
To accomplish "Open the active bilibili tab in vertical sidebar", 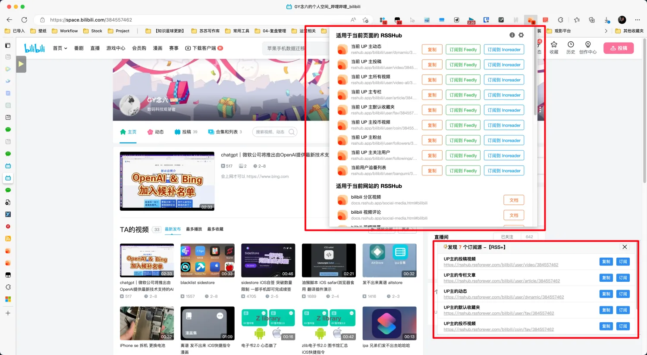I will point(8,178).
